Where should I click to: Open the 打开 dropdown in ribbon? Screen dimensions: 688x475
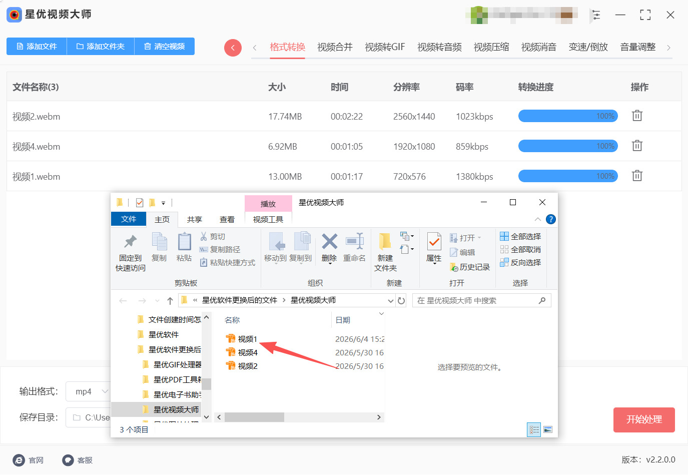479,238
